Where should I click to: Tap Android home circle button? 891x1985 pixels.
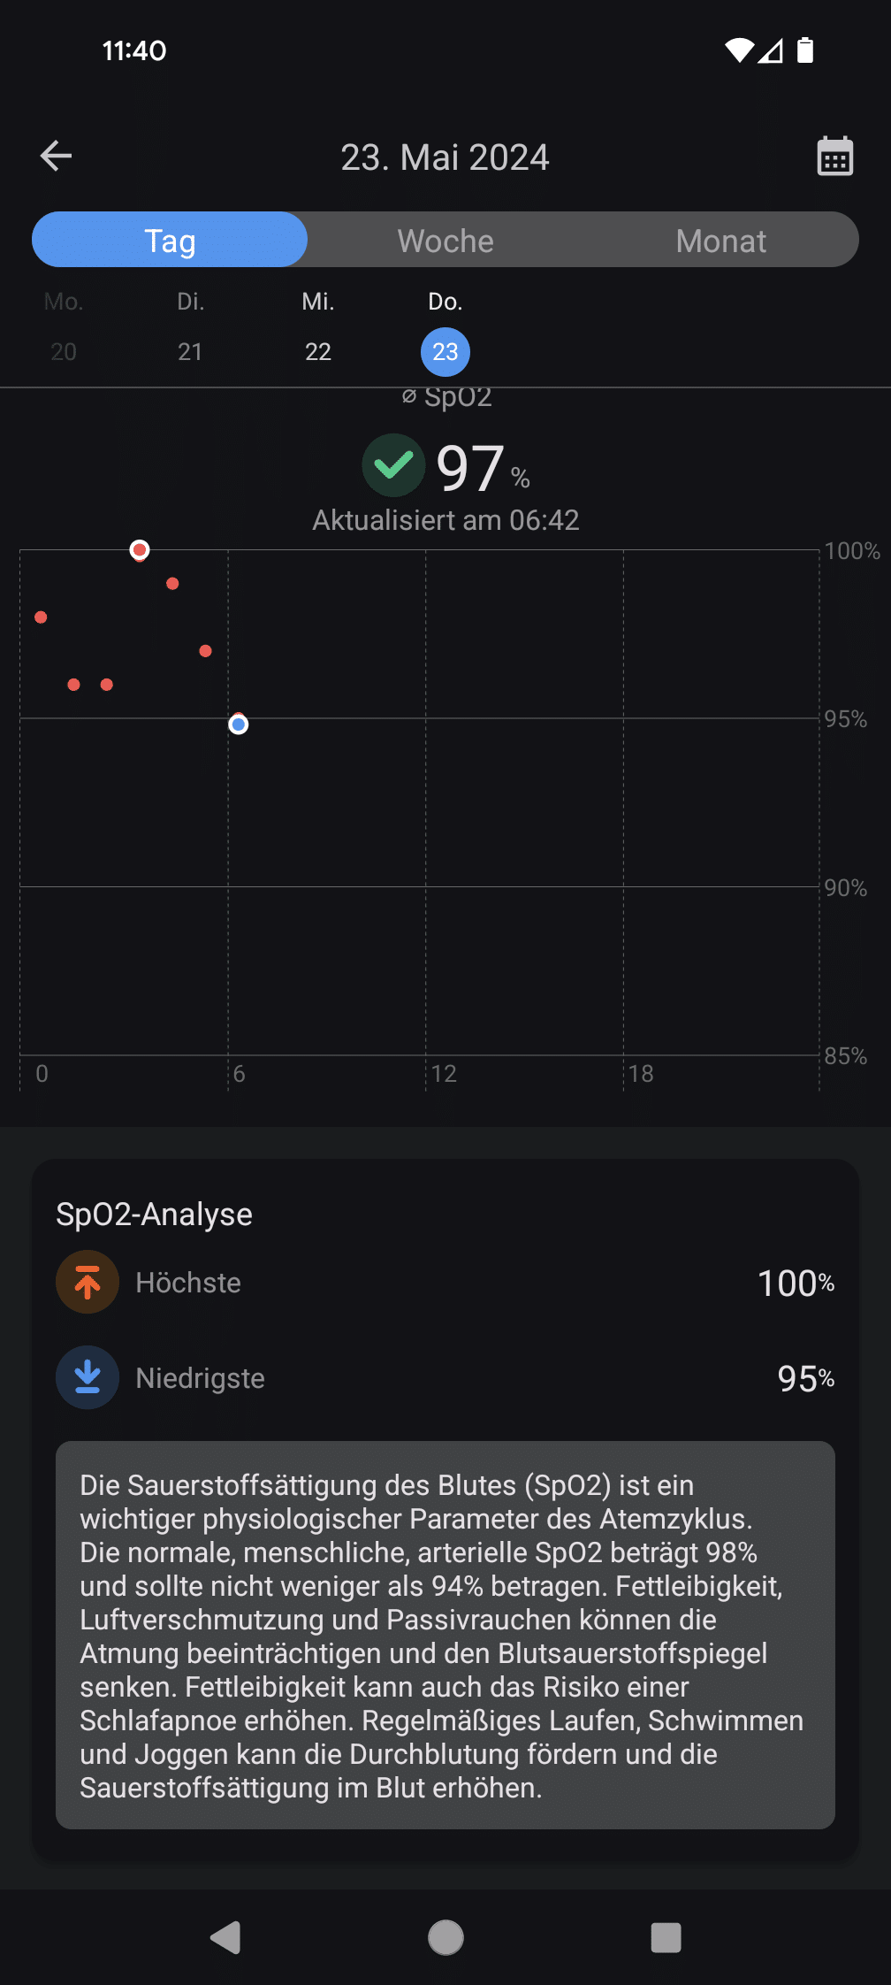(445, 1937)
